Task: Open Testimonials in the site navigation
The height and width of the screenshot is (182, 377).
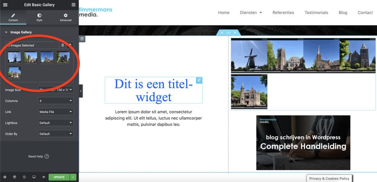Action: [x=316, y=13]
